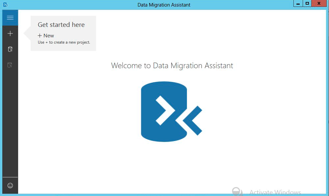
Task: Click the Welcome to Data Migration Assistant text
Action: [172, 66]
